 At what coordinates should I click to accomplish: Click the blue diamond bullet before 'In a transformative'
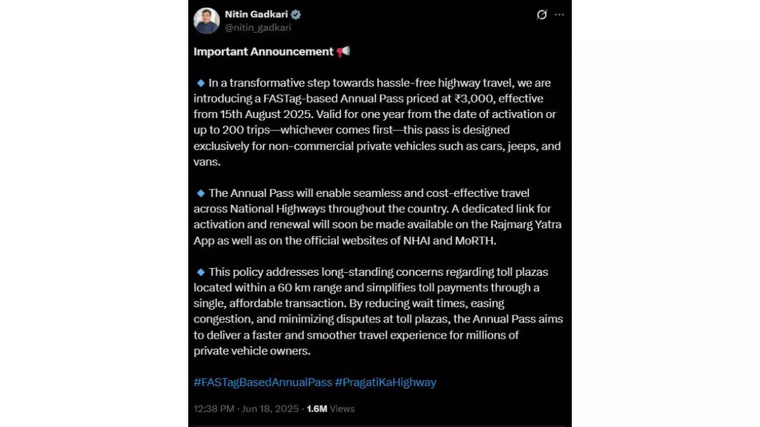point(201,83)
